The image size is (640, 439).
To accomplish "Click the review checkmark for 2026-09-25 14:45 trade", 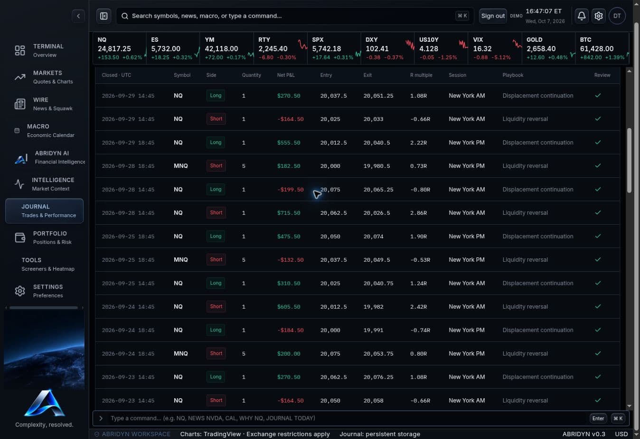I will tap(598, 283).
